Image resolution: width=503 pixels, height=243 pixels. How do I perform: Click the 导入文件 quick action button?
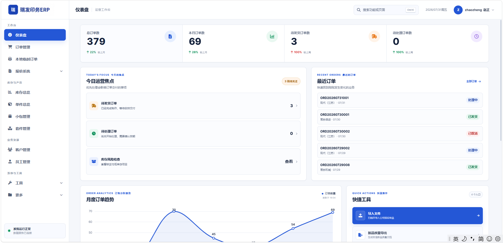coord(417,216)
